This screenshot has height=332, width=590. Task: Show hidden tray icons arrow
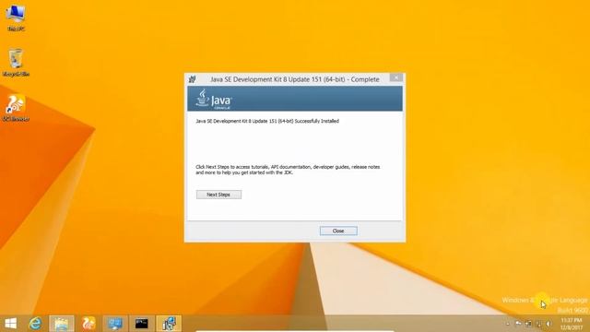508,324
